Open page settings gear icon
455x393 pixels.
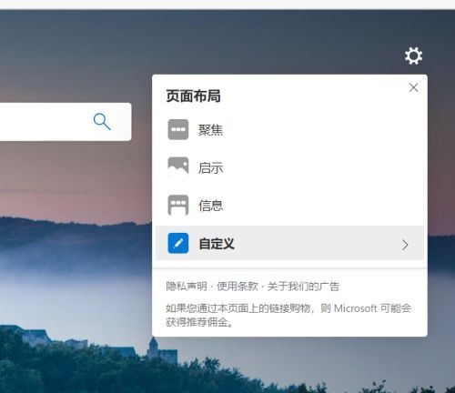click(413, 55)
